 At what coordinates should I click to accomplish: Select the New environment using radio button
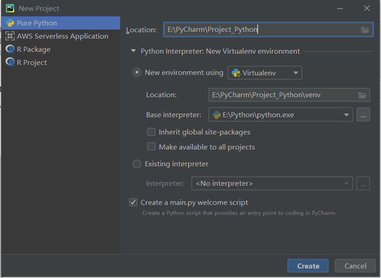pyautogui.click(x=137, y=73)
